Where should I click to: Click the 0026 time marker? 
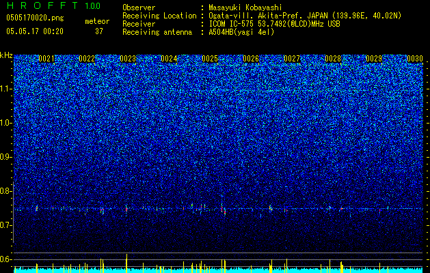[x=251, y=59]
